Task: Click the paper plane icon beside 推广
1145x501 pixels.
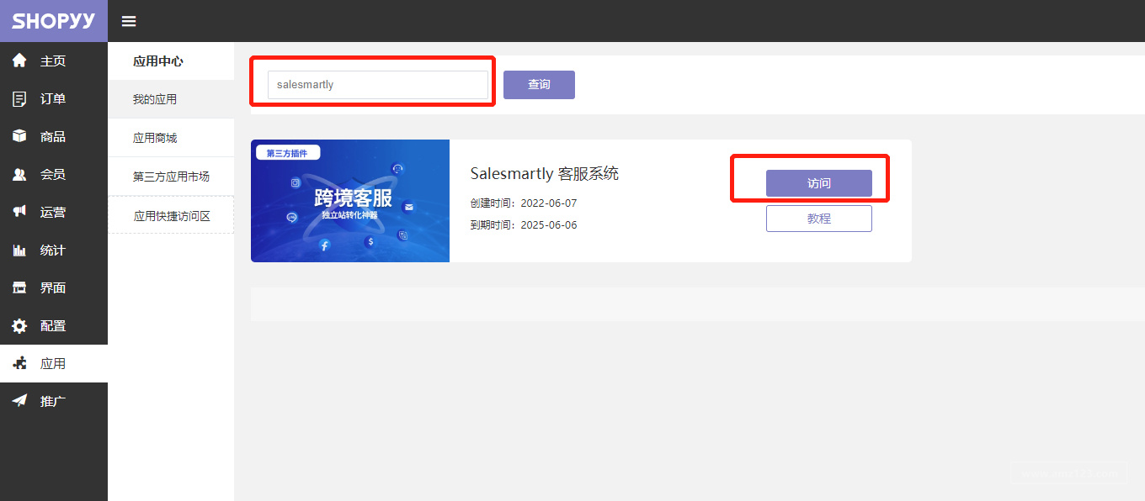Action: [19, 401]
